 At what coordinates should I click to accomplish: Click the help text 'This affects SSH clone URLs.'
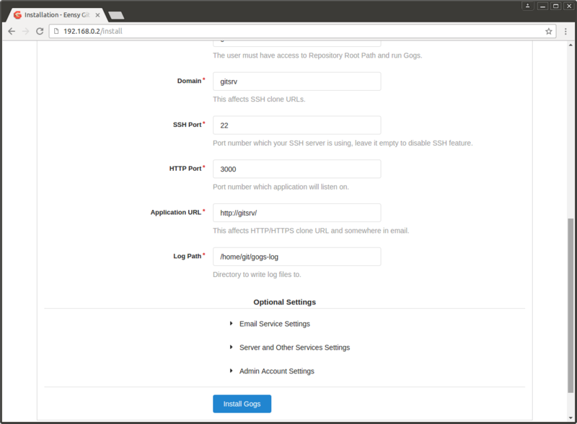coord(259,100)
